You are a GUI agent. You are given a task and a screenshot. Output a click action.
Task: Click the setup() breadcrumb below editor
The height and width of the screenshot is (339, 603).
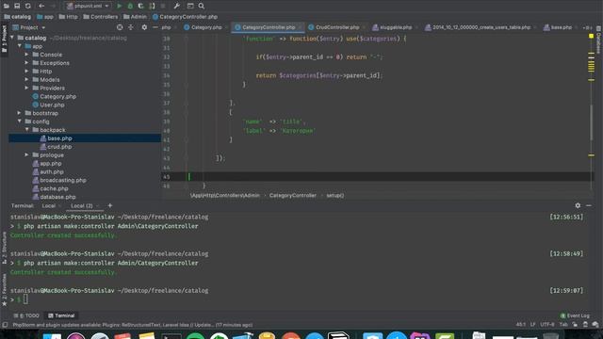[335, 195]
